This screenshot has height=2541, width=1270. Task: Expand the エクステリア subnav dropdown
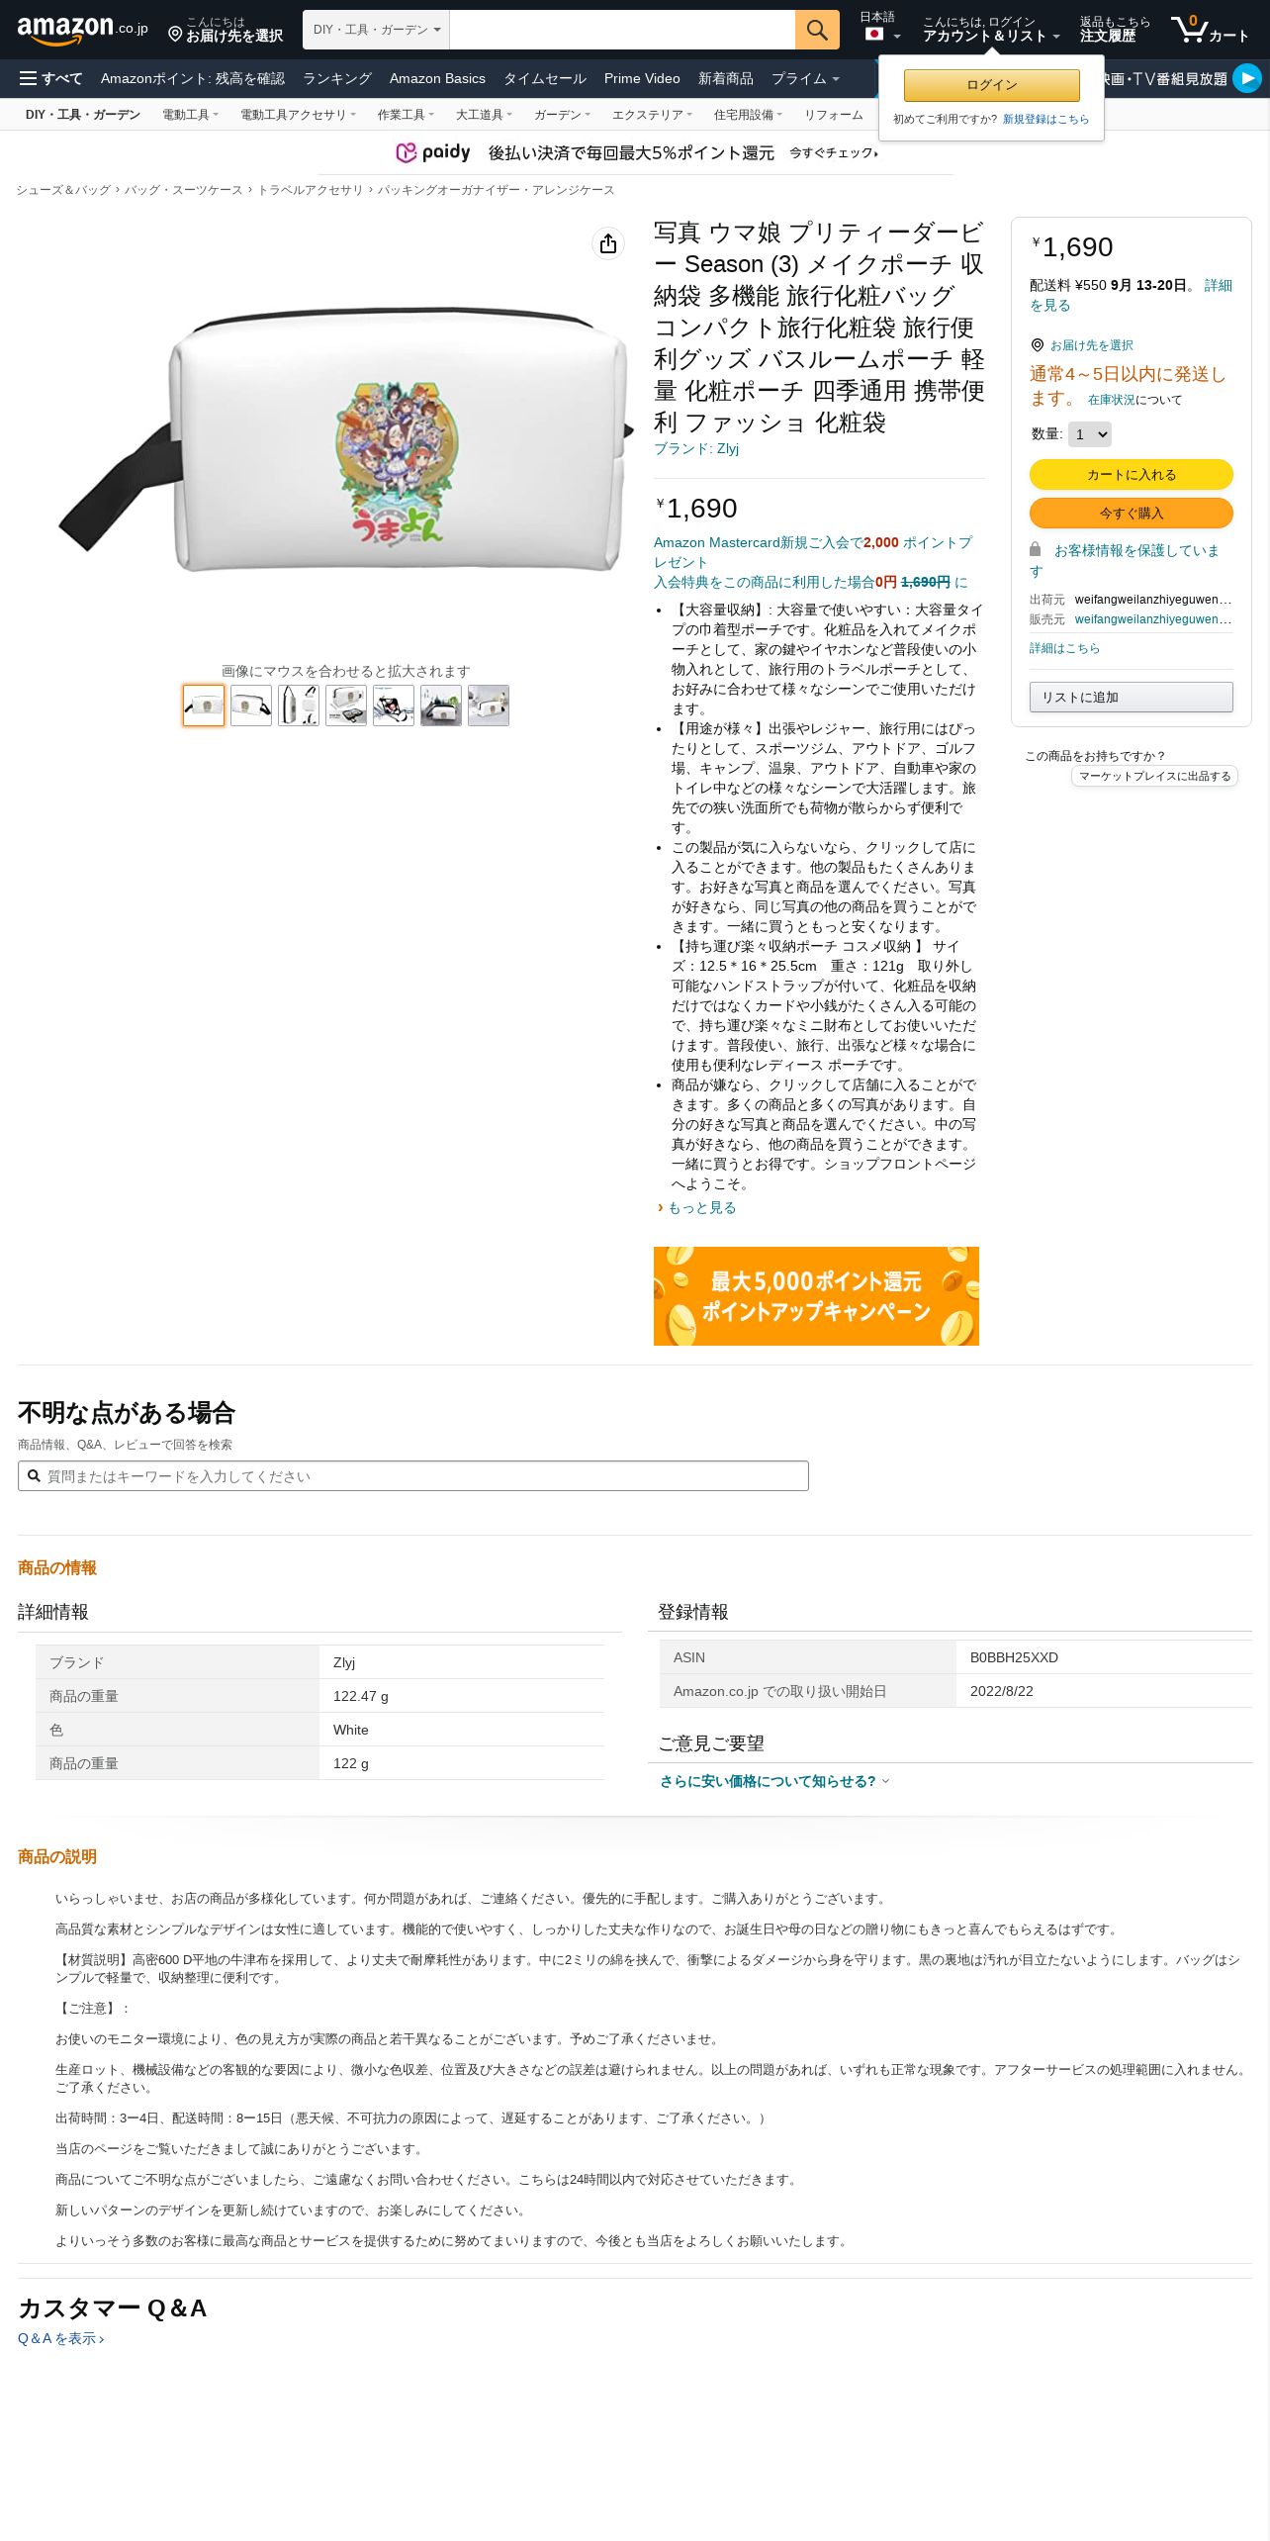pyautogui.click(x=652, y=115)
